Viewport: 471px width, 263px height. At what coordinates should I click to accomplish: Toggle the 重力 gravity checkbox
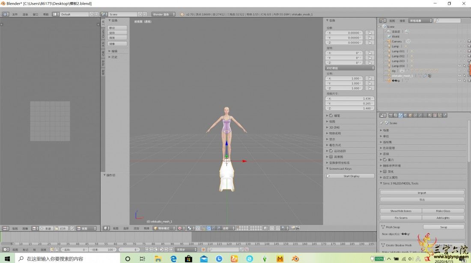point(385,160)
